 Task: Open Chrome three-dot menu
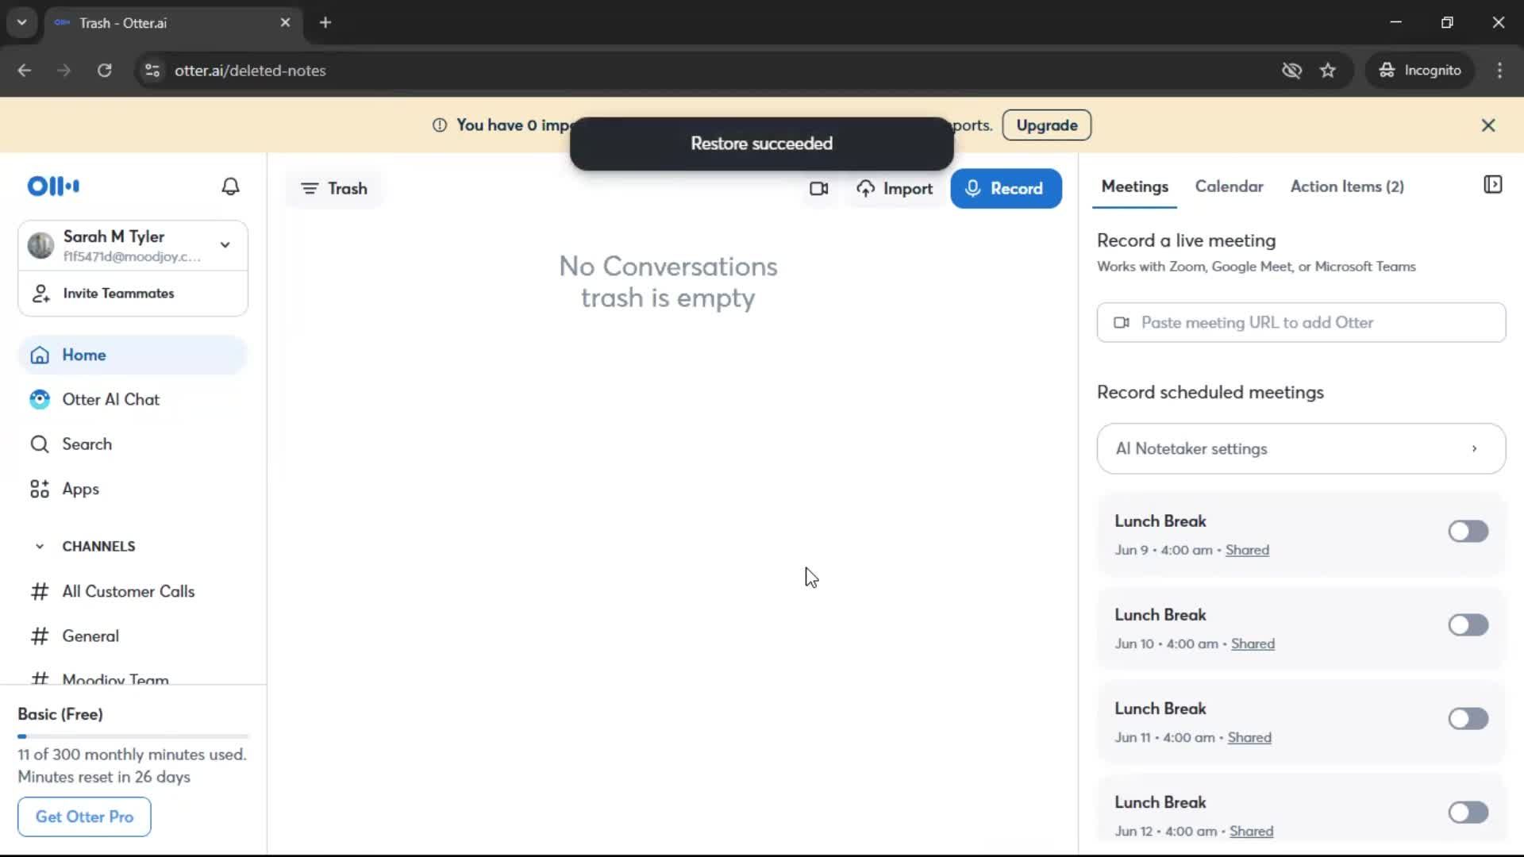pos(1499,71)
